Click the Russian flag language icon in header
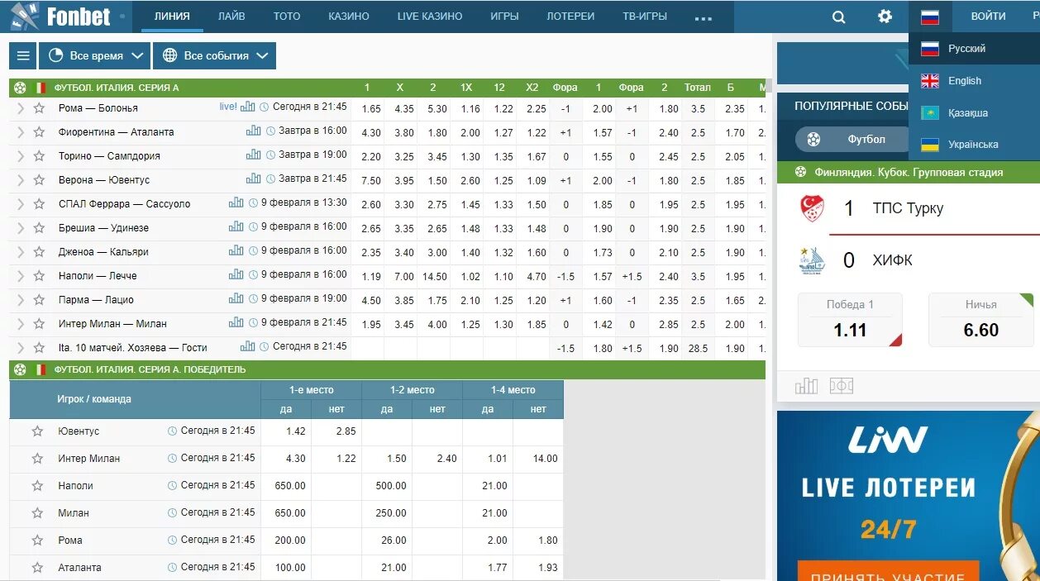This screenshot has width=1040, height=581. pyautogui.click(x=930, y=17)
